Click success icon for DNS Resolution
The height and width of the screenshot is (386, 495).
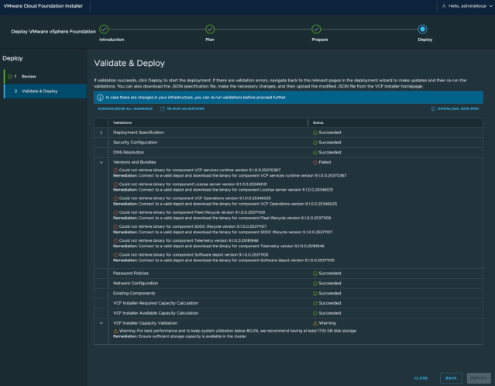tap(315, 153)
